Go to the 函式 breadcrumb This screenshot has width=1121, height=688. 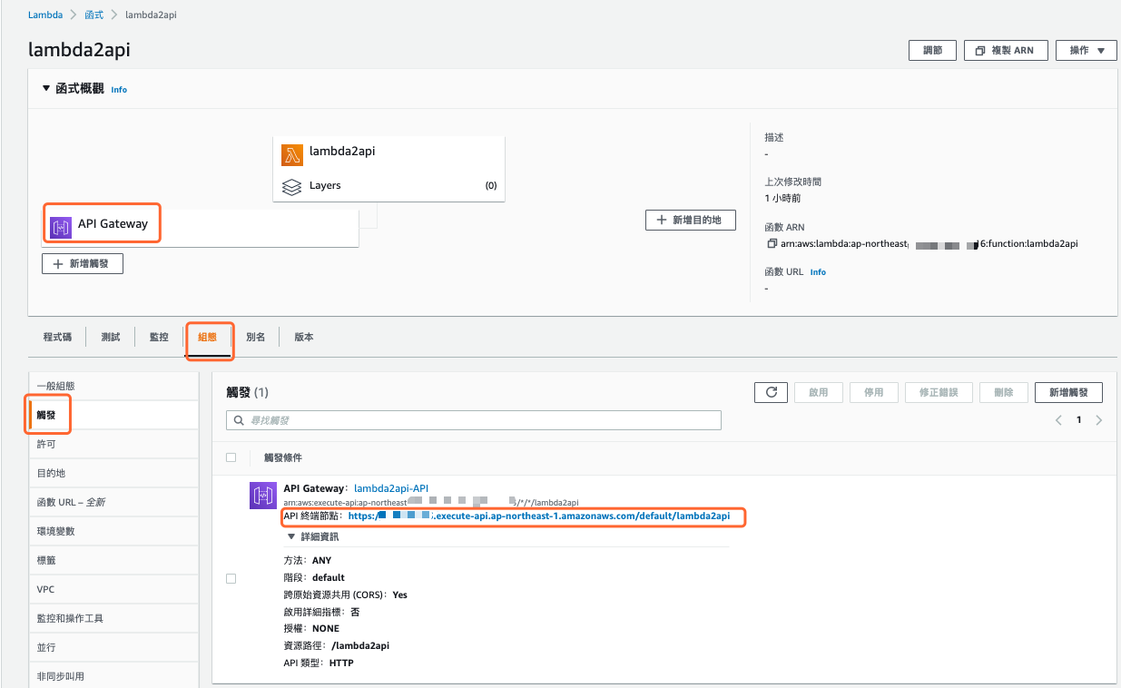point(94,15)
